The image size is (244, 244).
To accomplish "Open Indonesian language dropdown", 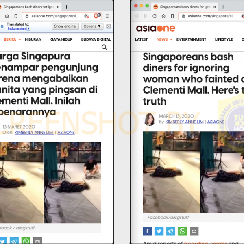I will [x=28, y=28].
